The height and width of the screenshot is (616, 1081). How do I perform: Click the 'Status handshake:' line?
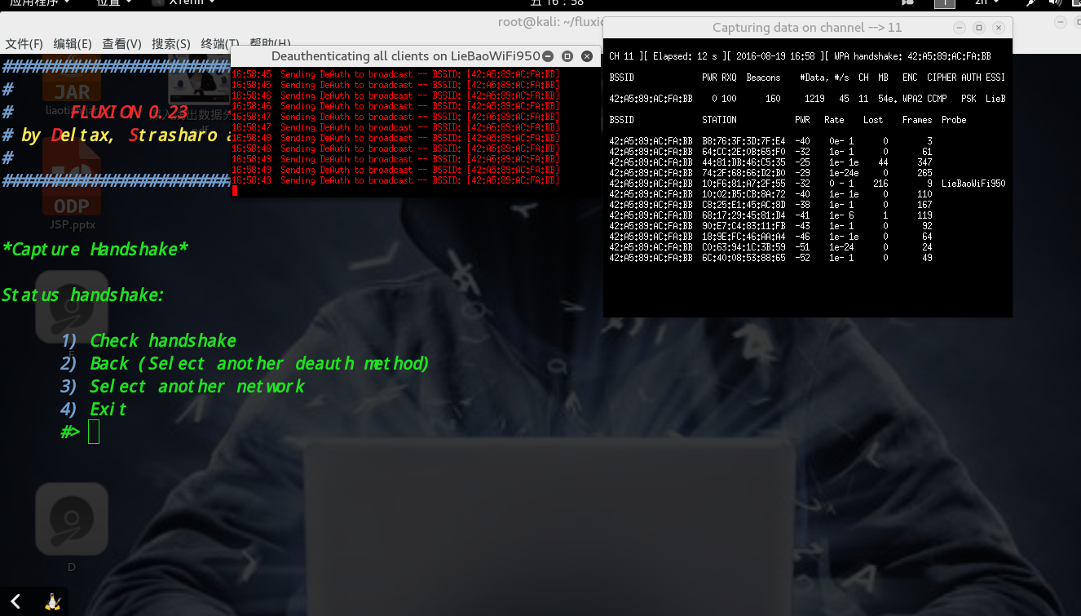tap(83, 295)
